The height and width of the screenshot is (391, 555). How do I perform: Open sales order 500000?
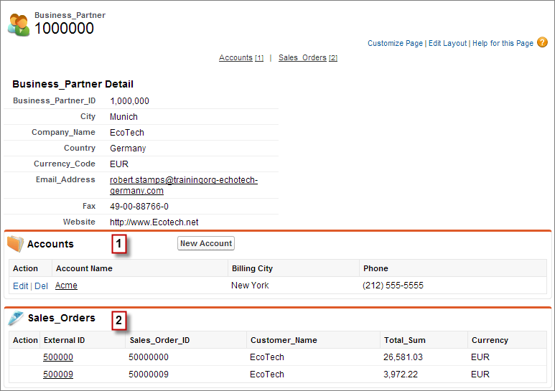click(x=58, y=357)
